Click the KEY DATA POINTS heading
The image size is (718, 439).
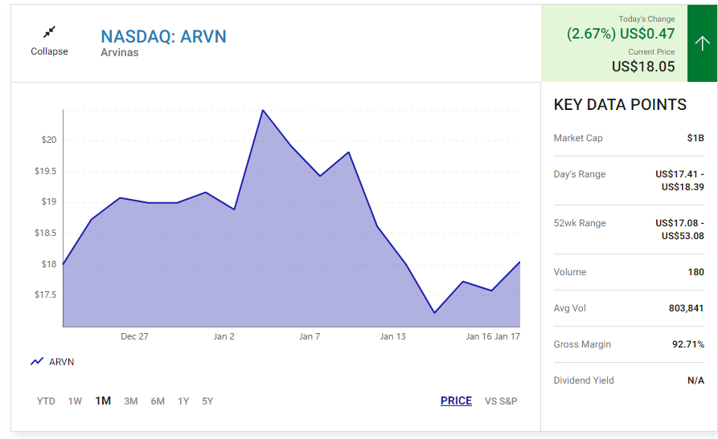(x=620, y=104)
